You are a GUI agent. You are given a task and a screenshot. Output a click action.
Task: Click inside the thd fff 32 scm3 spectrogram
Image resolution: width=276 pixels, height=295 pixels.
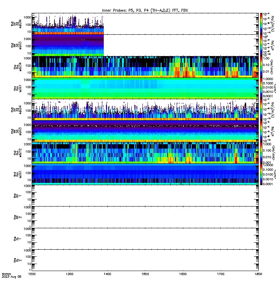[145, 131]
